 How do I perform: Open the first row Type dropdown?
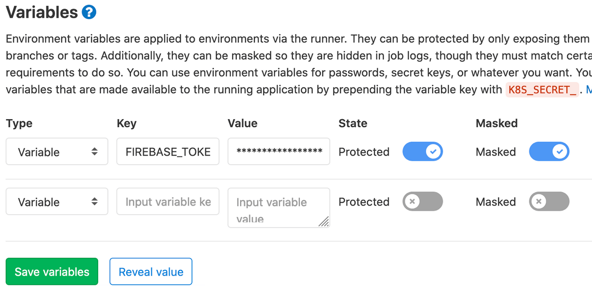pos(56,151)
